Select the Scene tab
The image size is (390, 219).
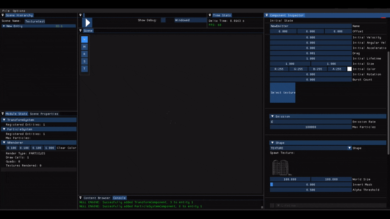pos(88,30)
